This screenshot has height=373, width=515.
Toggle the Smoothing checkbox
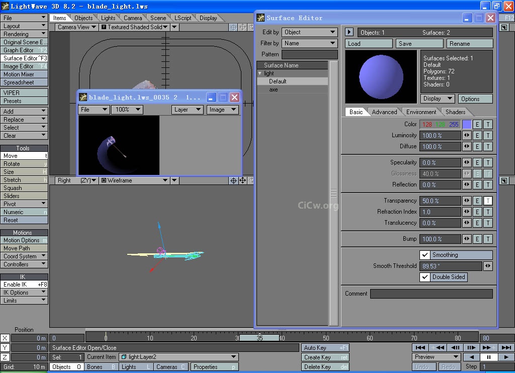click(x=424, y=255)
